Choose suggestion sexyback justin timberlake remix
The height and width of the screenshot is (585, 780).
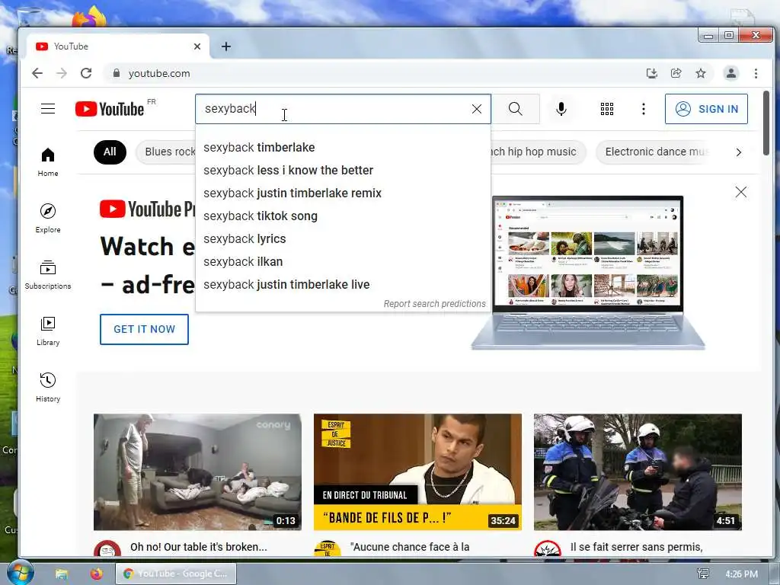pos(344,193)
